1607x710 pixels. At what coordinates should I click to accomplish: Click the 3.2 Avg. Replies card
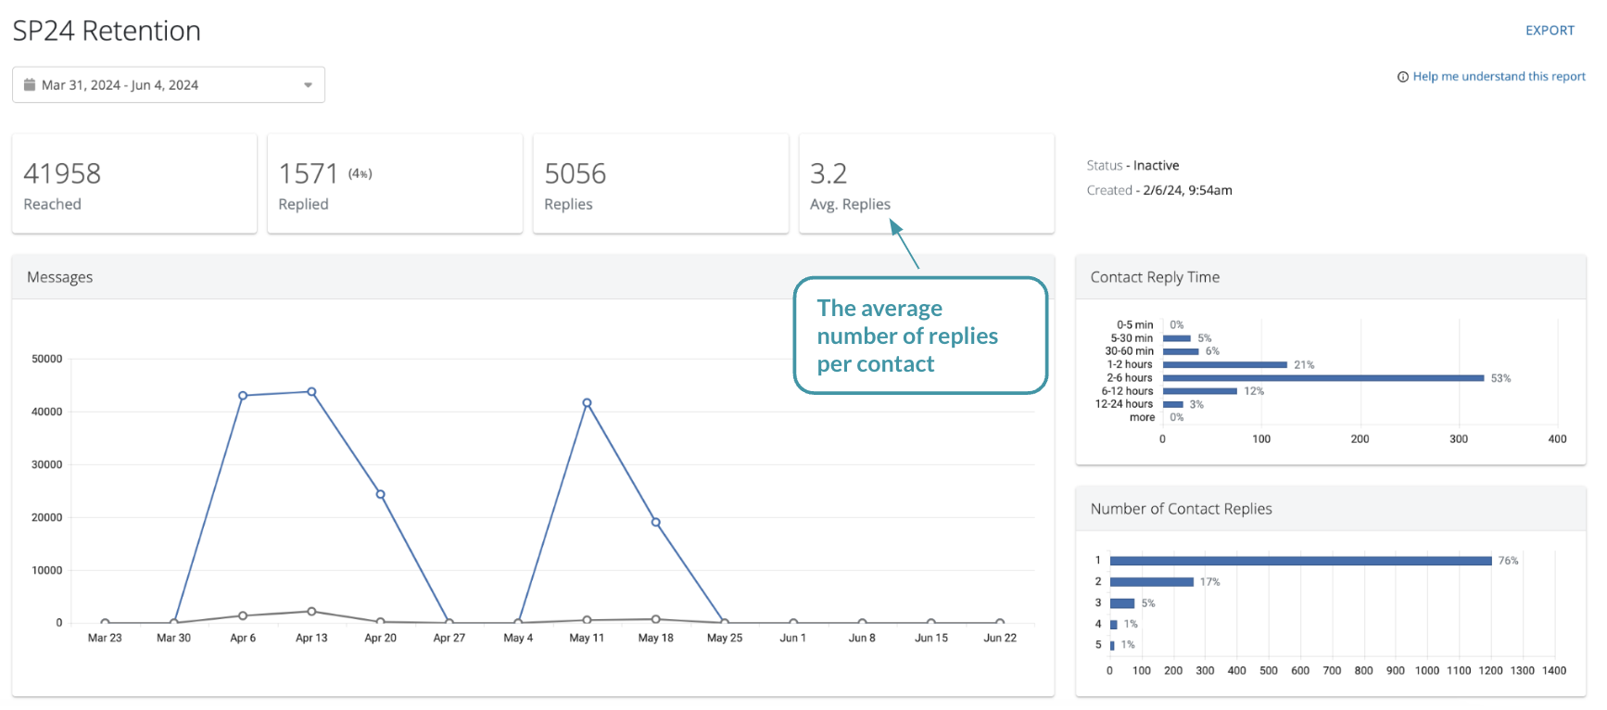tap(926, 184)
